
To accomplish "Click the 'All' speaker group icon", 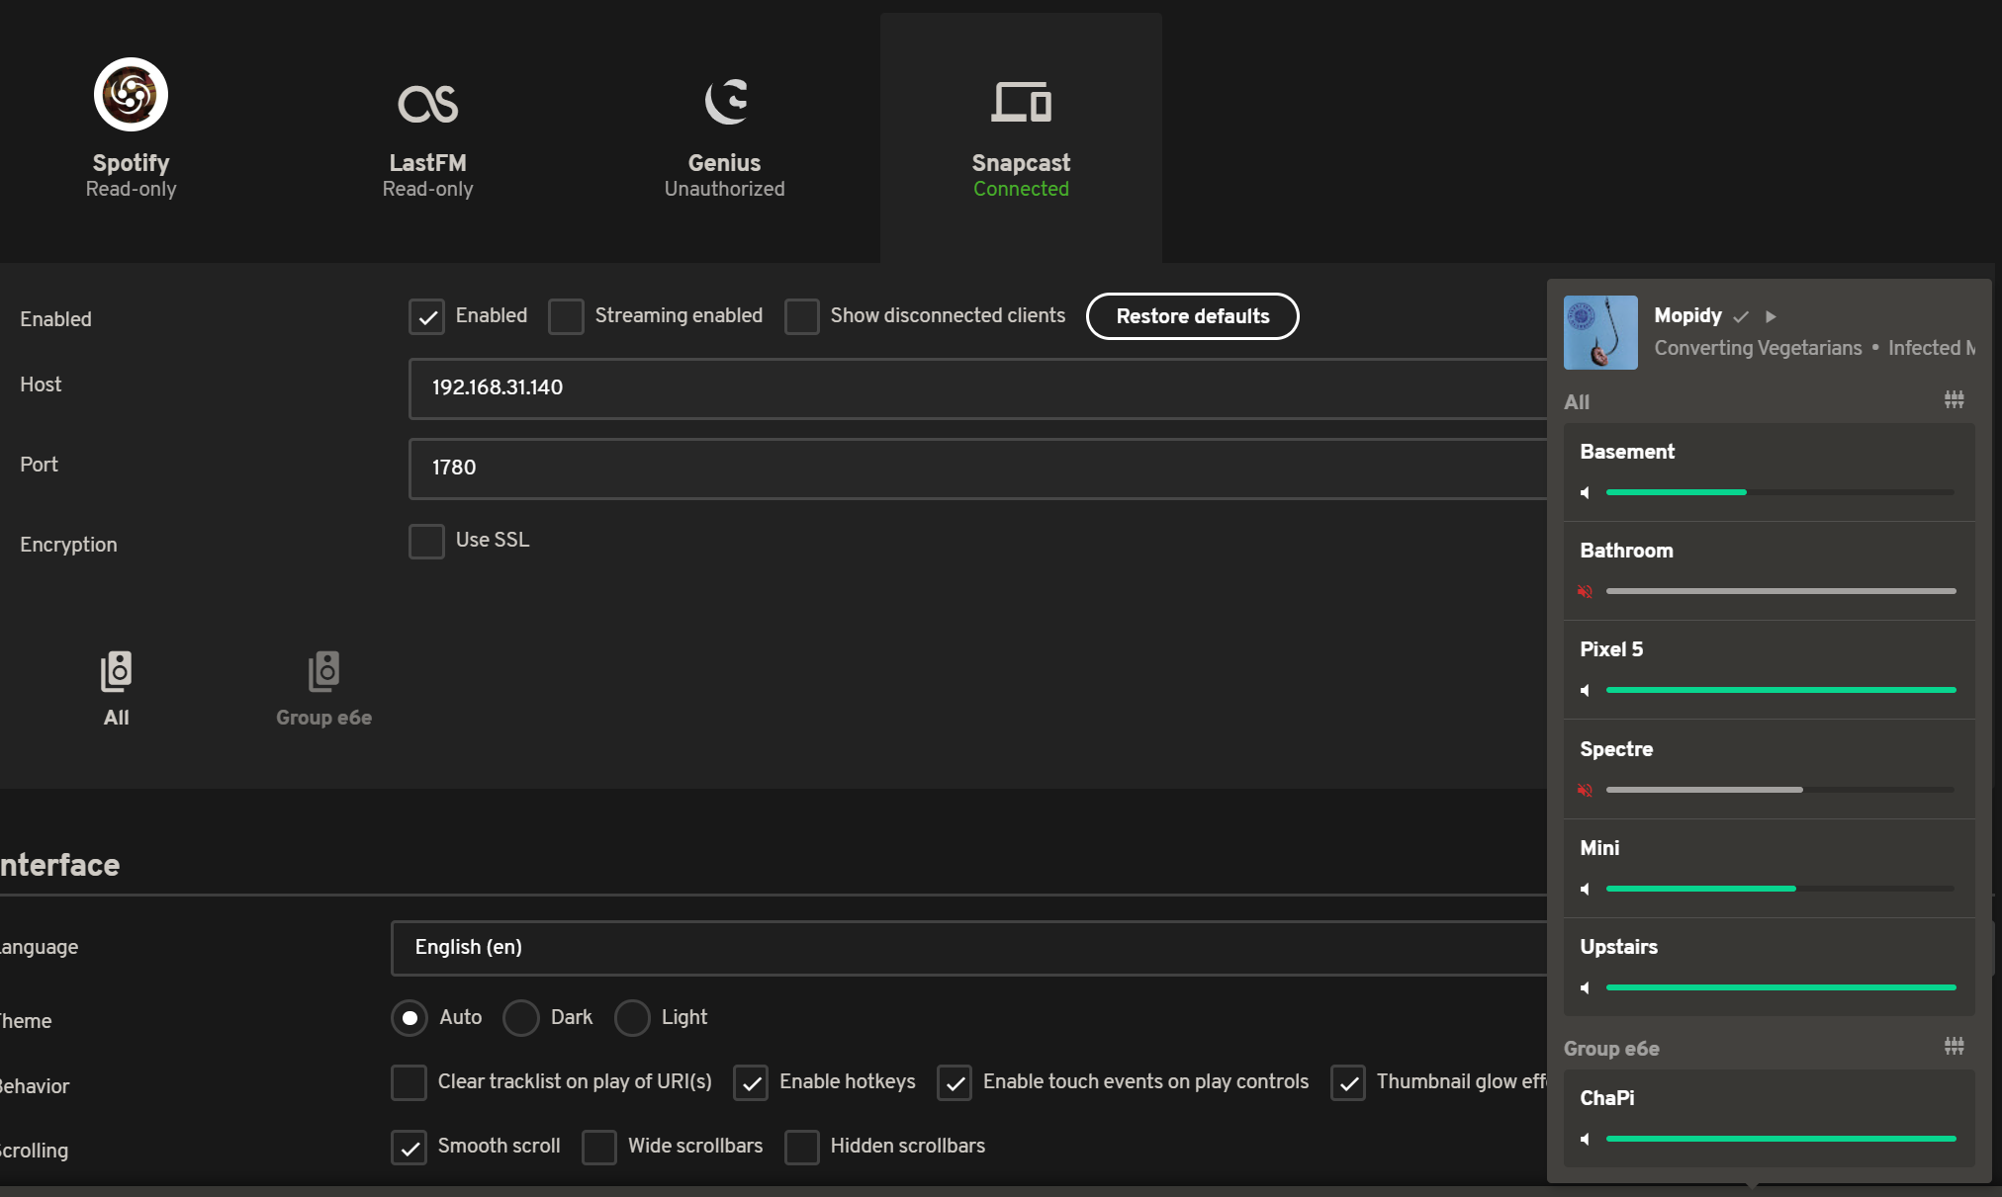I will [116, 671].
